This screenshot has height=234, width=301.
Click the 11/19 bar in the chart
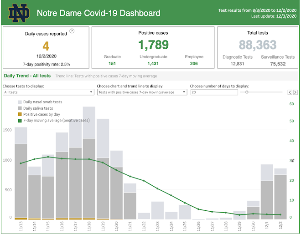pyautogui.click(x=103, y=169)
